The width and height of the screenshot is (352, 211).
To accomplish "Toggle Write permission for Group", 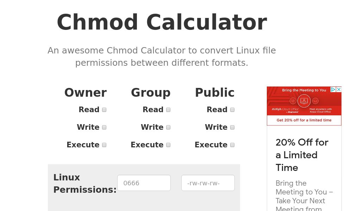I will pos(168,127).
